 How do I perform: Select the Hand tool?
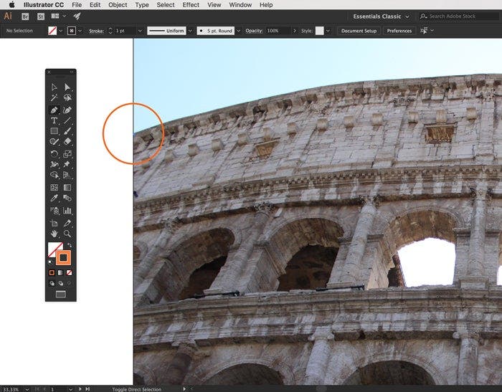[54, 234]
